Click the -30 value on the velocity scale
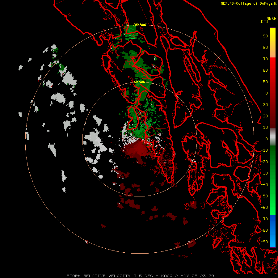The height and width of the screenshot is (278, 278). [x=264, y=173]
